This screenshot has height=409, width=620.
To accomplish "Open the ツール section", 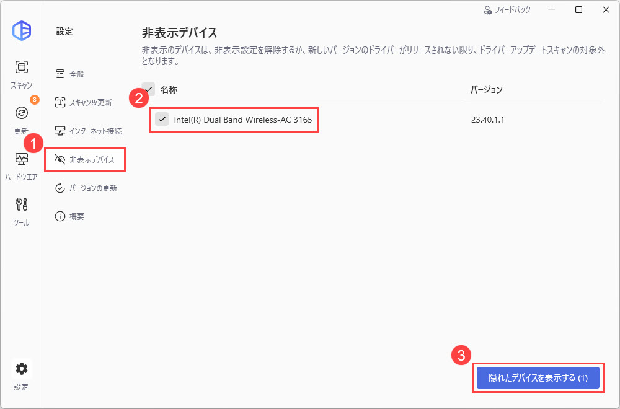I will [21, 212].
